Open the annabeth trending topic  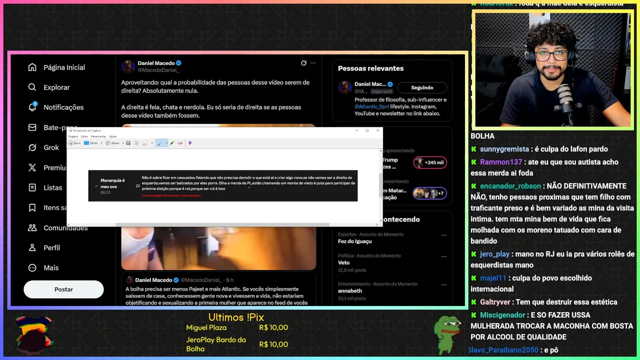(349, 290)
